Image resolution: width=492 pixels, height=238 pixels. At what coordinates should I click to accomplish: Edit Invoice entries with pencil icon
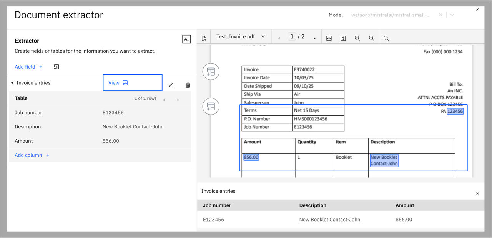coord(171,85)
